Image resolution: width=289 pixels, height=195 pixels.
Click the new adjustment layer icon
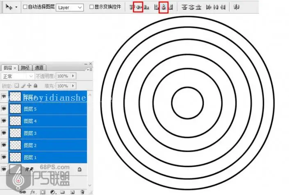53,192
